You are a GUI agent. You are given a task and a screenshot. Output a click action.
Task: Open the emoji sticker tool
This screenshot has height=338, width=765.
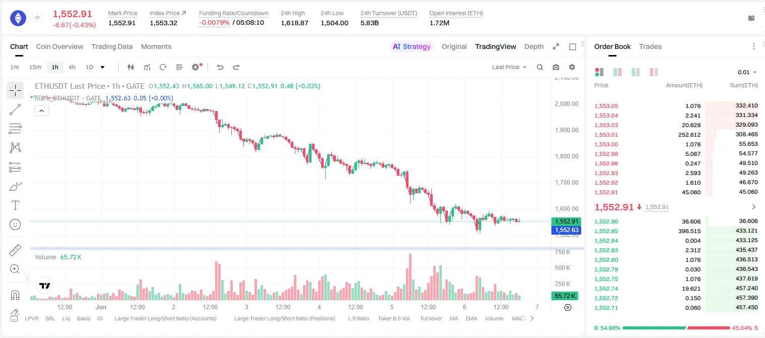[x=15, y=224]
